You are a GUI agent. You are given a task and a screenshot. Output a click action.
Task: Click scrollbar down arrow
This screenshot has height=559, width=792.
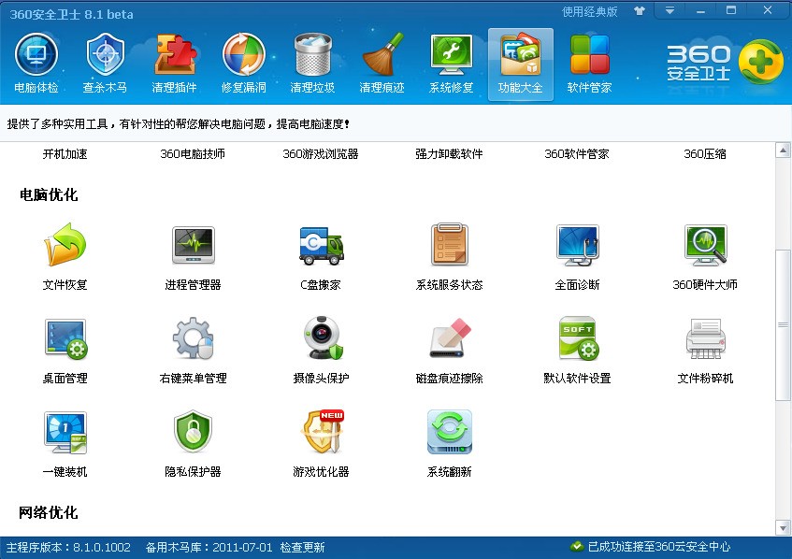783,528
